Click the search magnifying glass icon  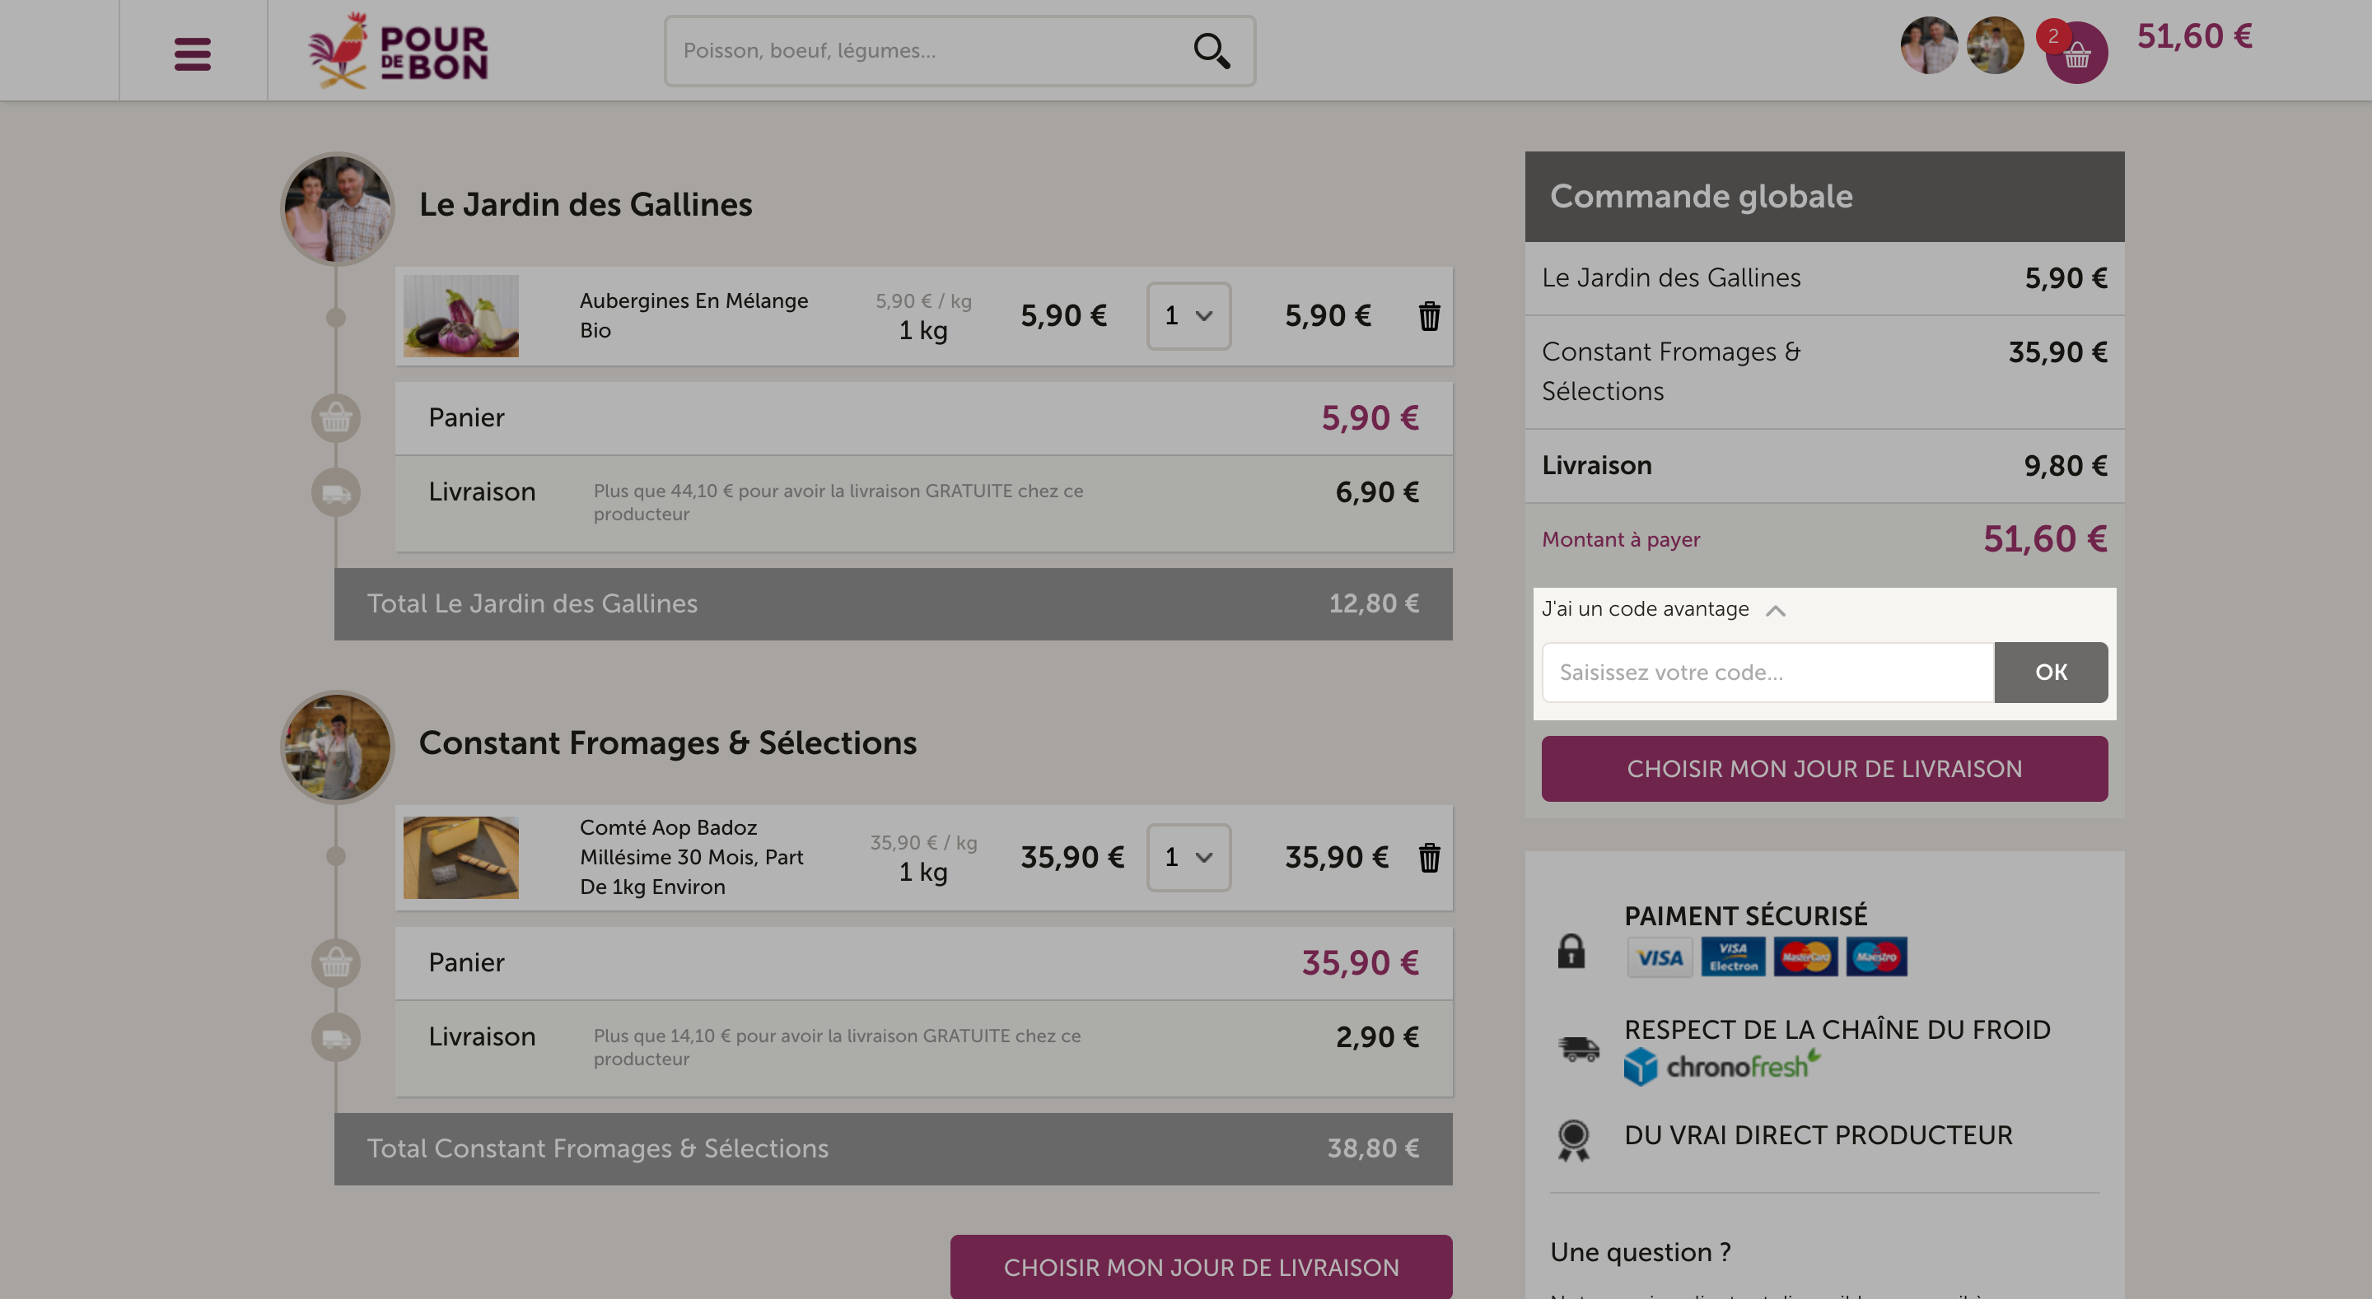click(1211, 51)
